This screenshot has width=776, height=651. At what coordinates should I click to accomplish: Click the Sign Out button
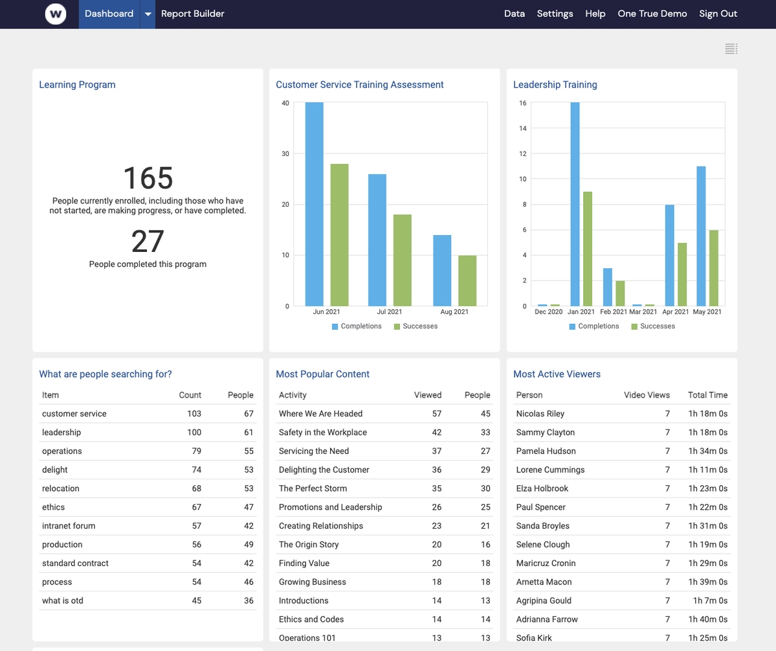718,13
